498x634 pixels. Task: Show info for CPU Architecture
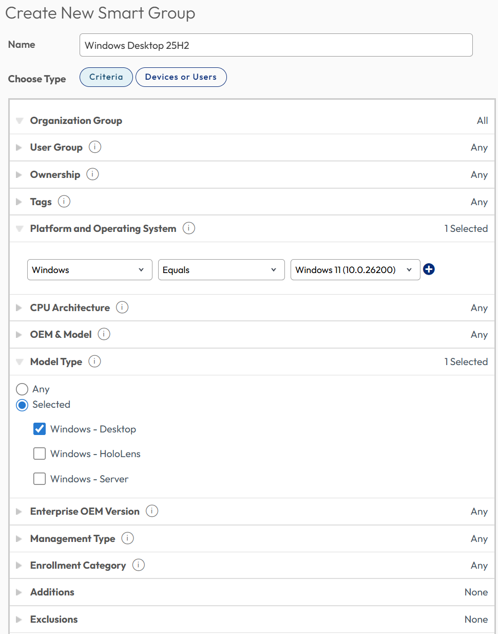pos(122,307)
